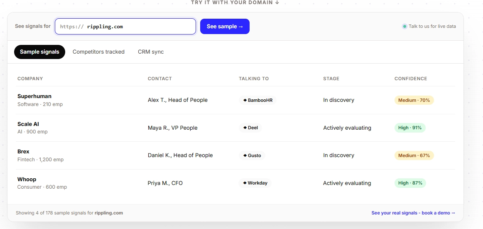This screenshot has width=483, height=229.
Task: Select the Superhuman company name
Action: (x=34, y=96)
